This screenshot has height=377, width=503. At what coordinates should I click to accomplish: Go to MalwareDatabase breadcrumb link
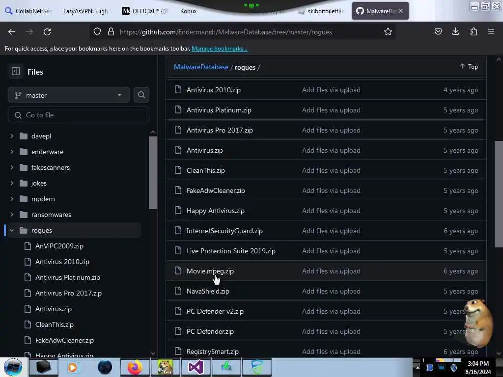(201, 67)
